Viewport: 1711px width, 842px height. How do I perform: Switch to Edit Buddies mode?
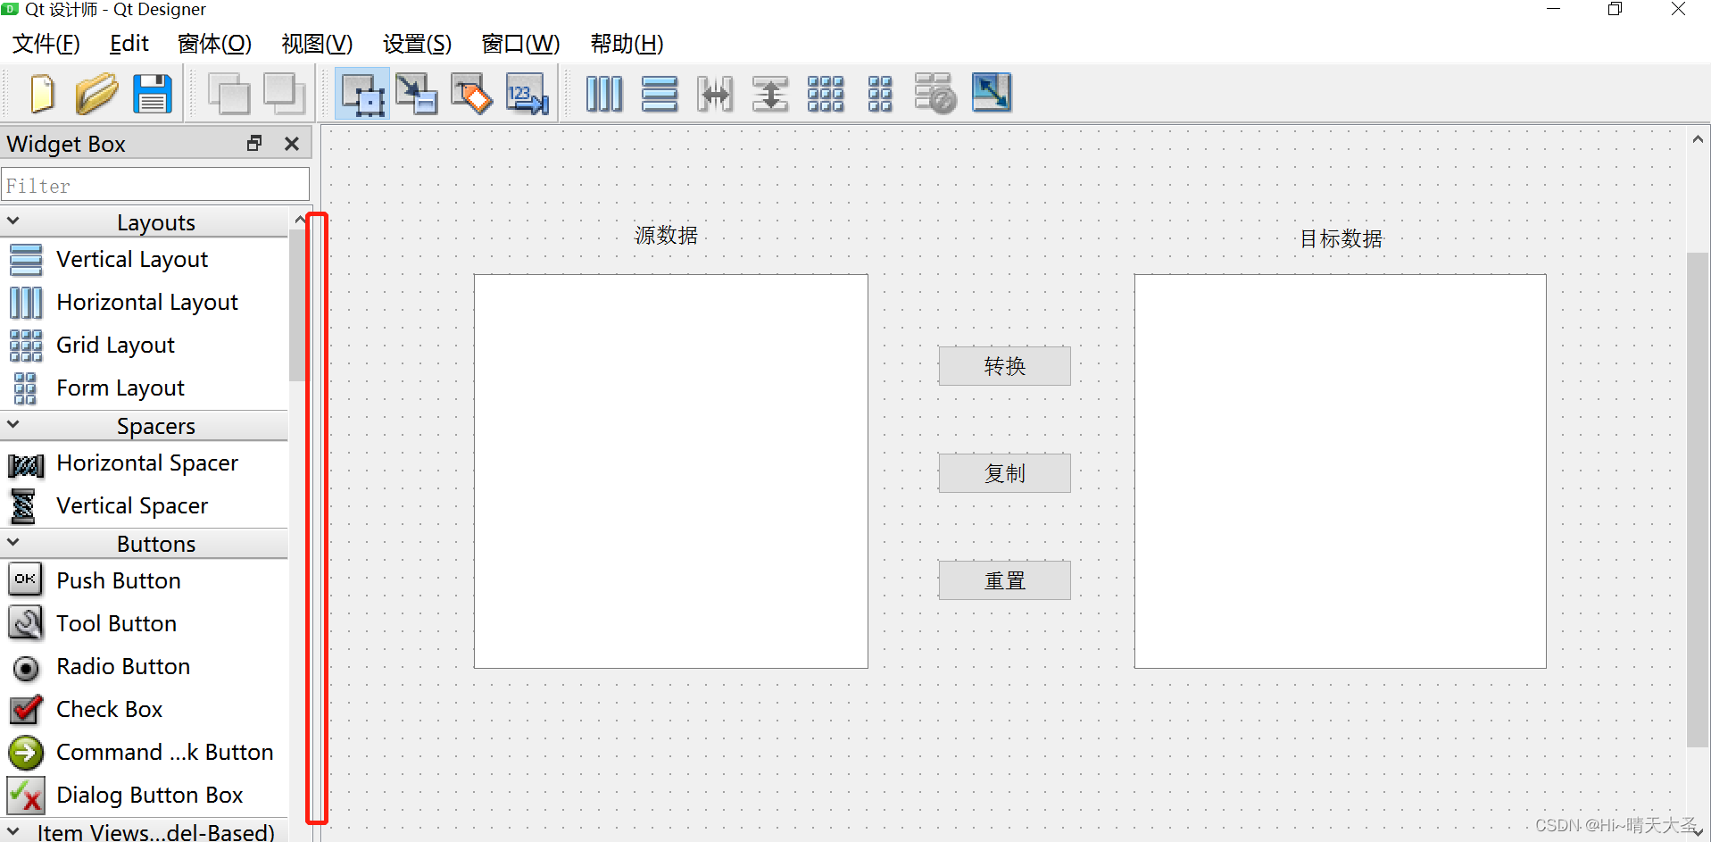(x=471, y=93)
